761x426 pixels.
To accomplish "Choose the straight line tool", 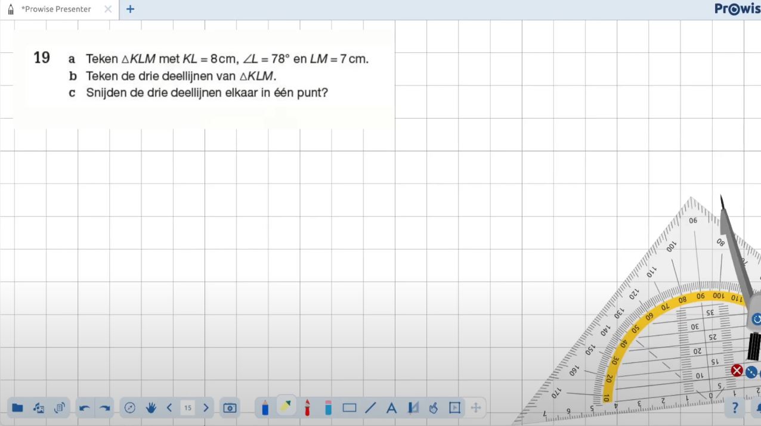I will click(x=370, y=408).
